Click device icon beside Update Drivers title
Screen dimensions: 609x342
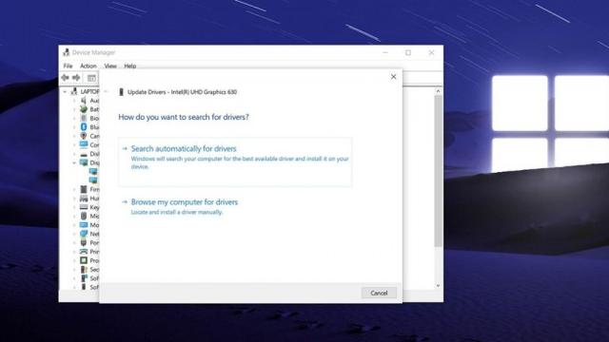[x=121, y=92]
